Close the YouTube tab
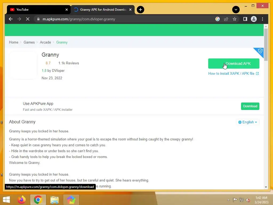Viewport: 273px width, 205px height. (x=66, y=10)
